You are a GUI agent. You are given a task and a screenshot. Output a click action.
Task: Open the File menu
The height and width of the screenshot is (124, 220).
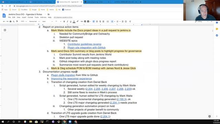pyautogui.click(x=9, y=17)
